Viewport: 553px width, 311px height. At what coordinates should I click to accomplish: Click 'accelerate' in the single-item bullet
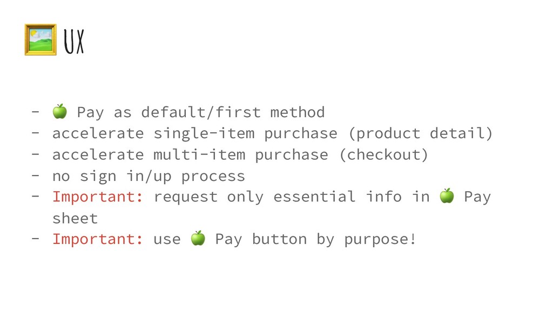pyautogui.click(x=98, y=134)
